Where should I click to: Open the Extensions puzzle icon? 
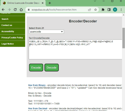(x=103, y=10)
